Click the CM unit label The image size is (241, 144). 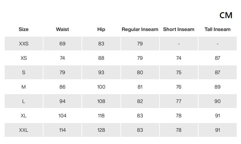pyautogui.click(x=226, y=15)
